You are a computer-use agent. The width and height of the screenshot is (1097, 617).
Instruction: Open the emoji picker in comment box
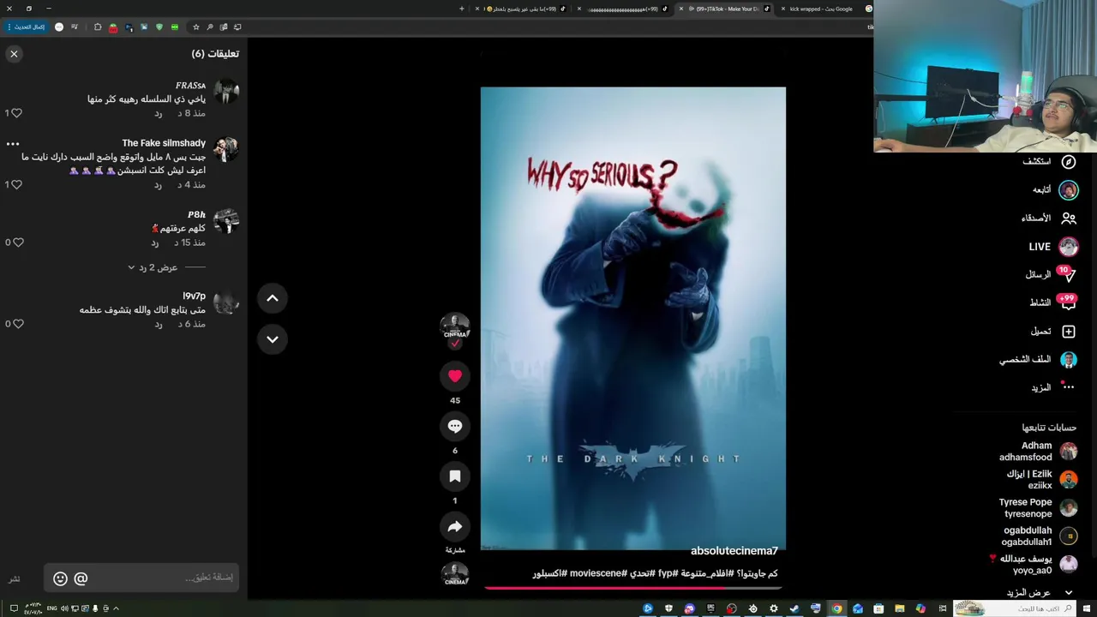[x=60, y=578]
